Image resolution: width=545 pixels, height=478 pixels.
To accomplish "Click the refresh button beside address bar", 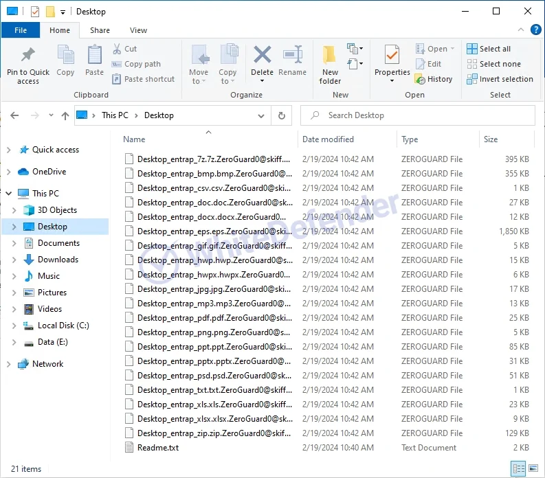I will tap(281, 115).
